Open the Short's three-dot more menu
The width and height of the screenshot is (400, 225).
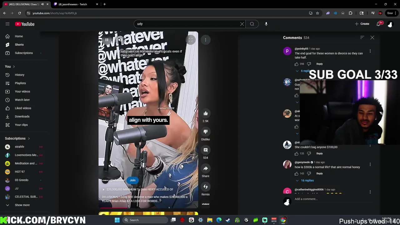206,40
